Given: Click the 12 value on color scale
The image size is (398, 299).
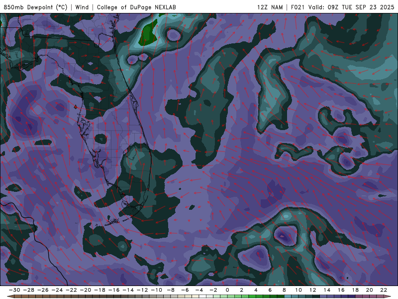Looking at the screenshot, I should pos(312,290).
